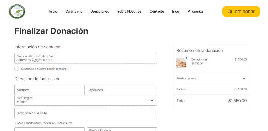
Task: Open the Calendario page
Action: [x=74, y=12]
